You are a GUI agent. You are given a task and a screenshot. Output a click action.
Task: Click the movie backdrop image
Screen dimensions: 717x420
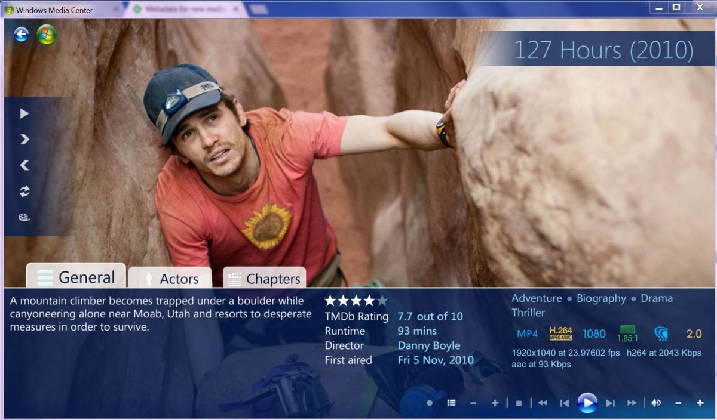click(358, 153)
